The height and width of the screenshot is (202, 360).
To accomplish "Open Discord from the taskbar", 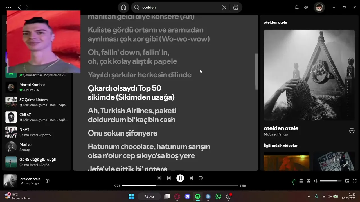I will (x=188, y=196).
